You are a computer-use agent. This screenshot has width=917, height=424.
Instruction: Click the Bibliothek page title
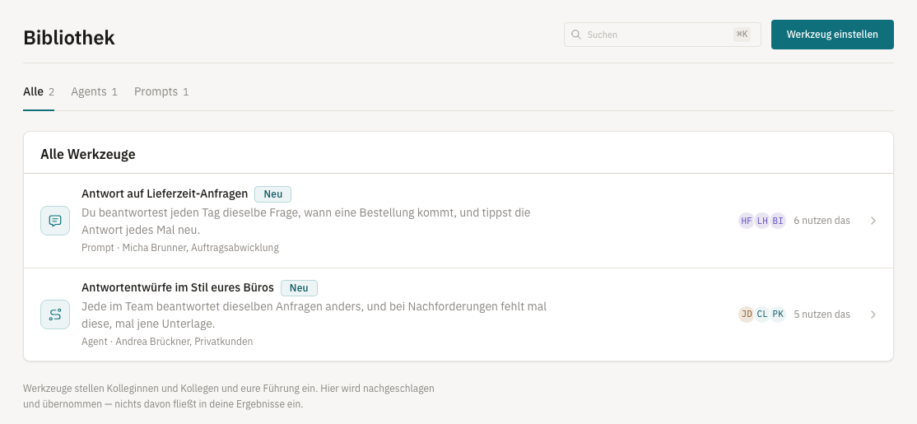69,37
